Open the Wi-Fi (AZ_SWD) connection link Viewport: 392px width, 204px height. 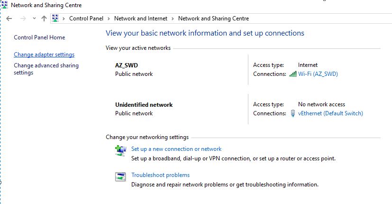coord(318,74)
